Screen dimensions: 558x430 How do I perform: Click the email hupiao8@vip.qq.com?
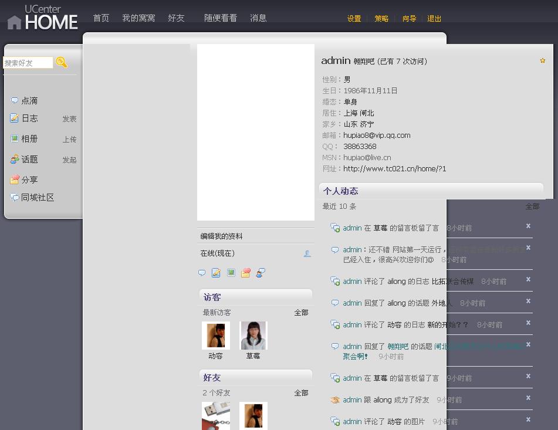coord(377,135)
